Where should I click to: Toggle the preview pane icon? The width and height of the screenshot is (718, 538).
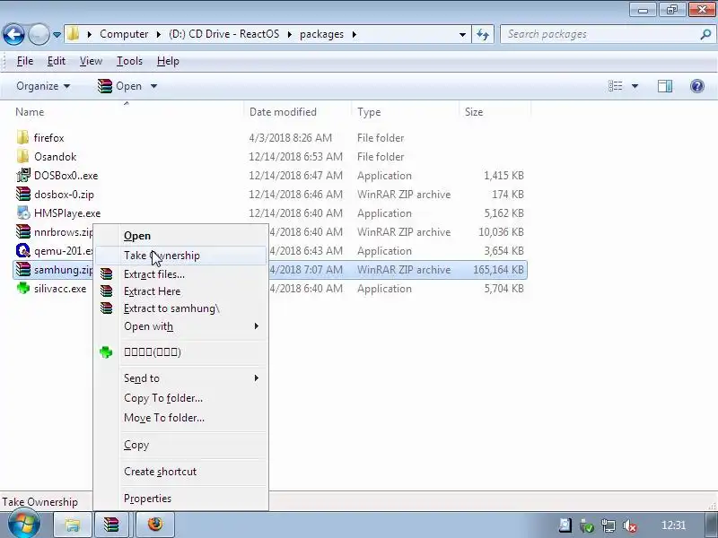click(665, 86)
